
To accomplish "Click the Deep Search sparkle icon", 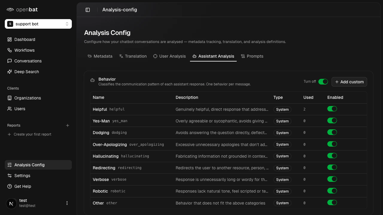I will click(x=9, y=72).
